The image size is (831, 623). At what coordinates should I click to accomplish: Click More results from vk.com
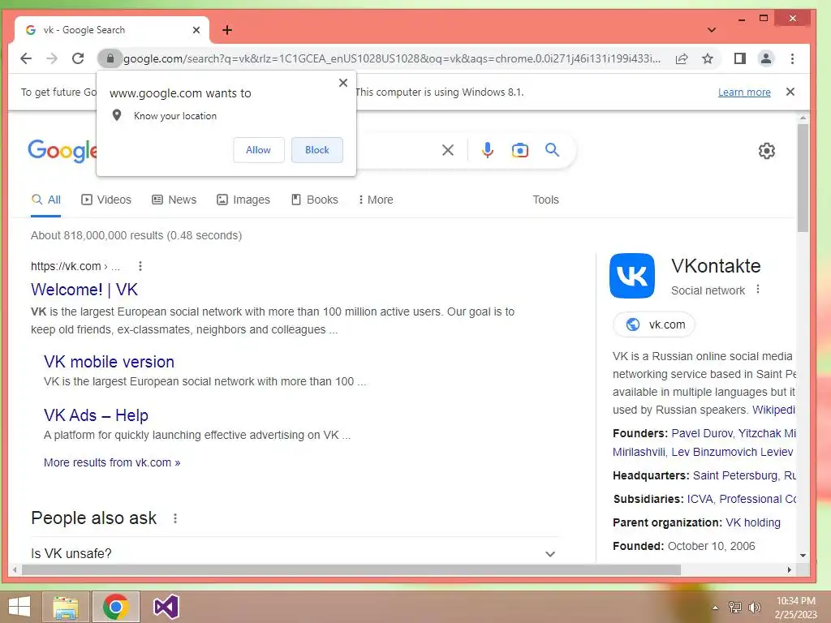coord(112,462)
